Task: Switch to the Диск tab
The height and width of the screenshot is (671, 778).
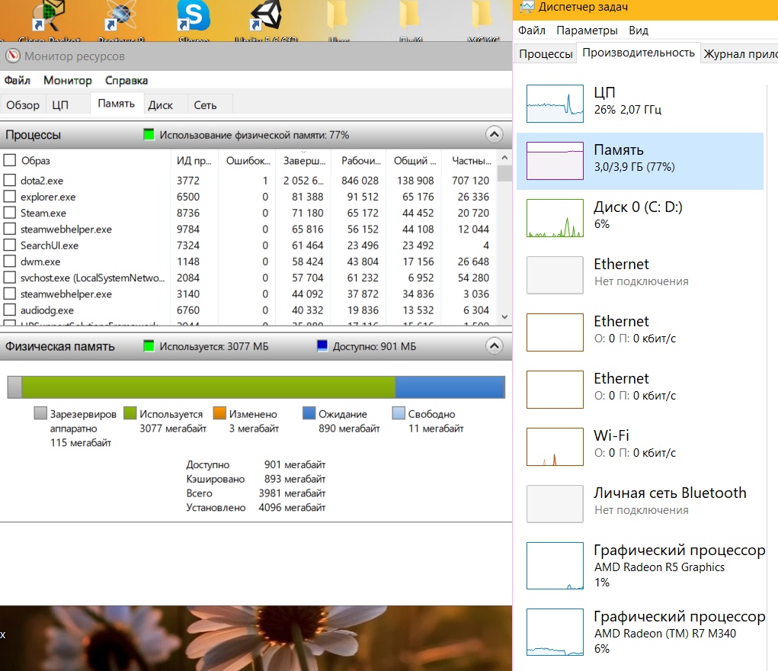Action: 161,105
